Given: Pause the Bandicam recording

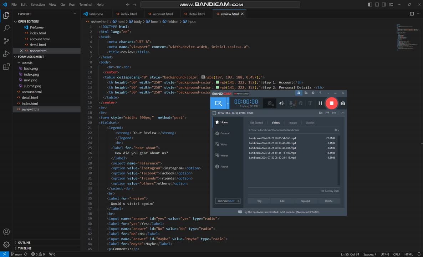Looking at the screenshot, I should pyautogui.click(x=320, y=103).
